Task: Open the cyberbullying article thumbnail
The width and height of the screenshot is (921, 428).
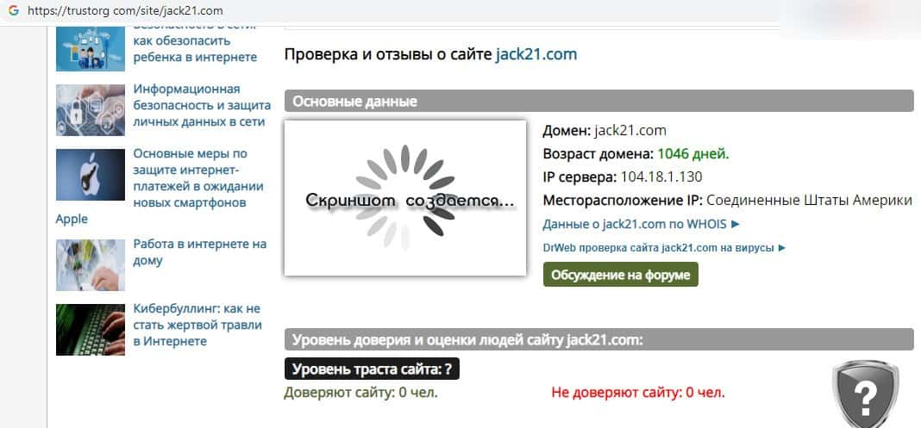Action: pos(91,330)
